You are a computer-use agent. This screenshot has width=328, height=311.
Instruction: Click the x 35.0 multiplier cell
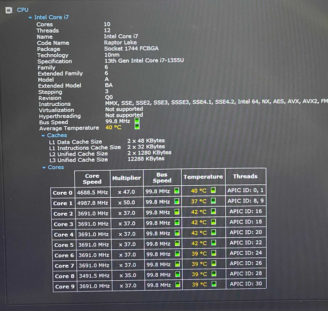pyautogui.click(x=128, y=275)
